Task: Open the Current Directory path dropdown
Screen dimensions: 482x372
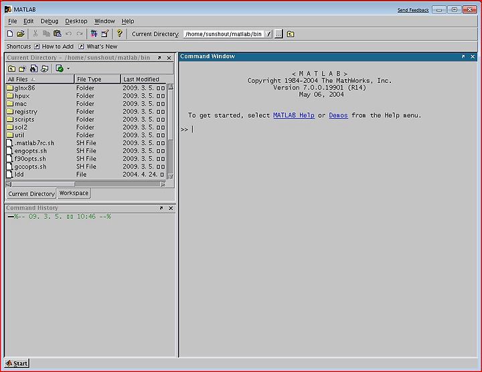Action: pos(268,34)
